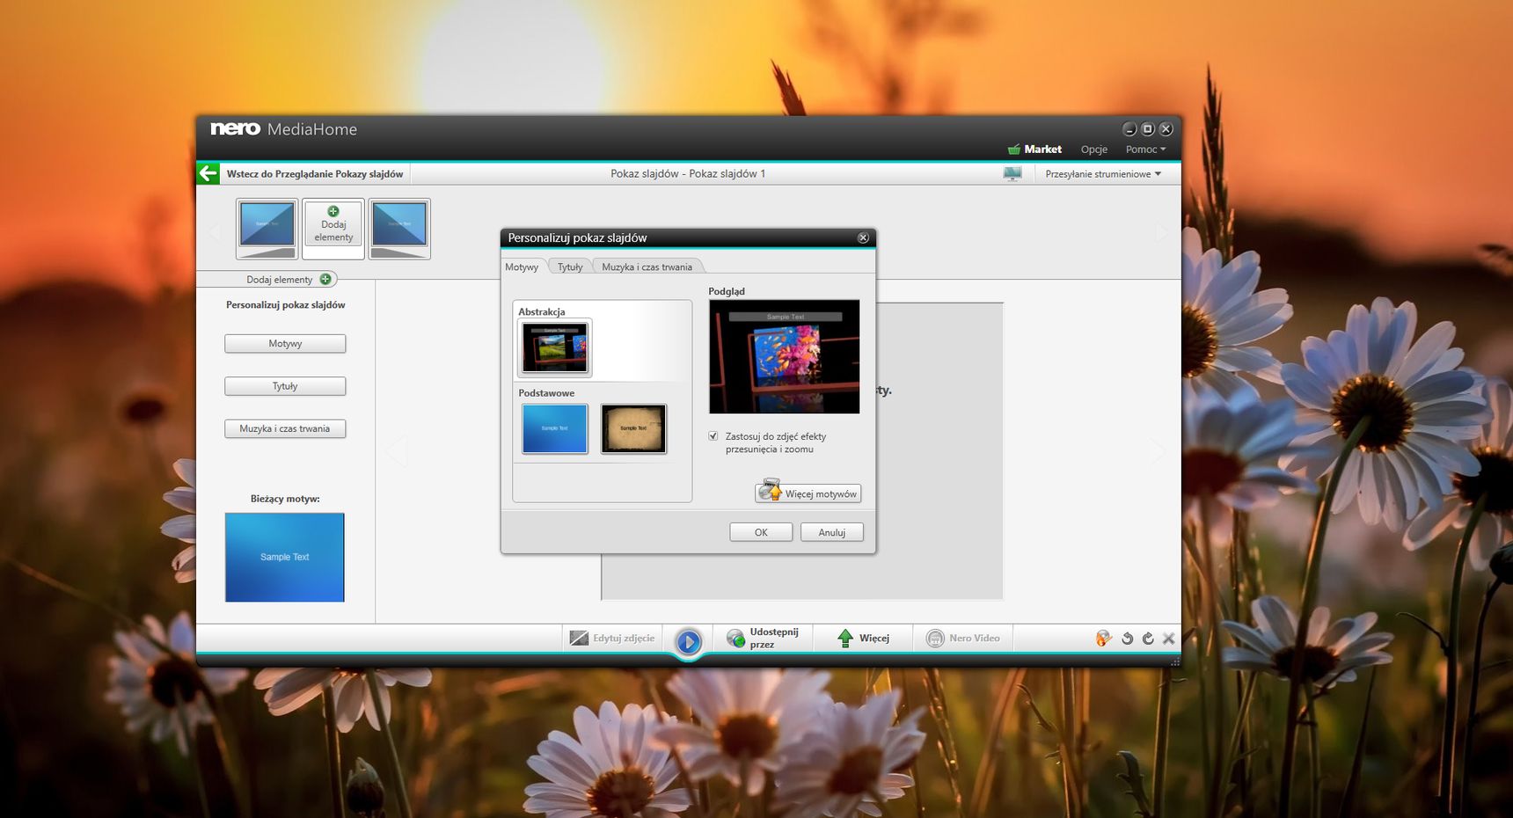1513x818 pixels.
Task: Open the Muzyka i czas trwania tab
Action: [x=647, y=267]
